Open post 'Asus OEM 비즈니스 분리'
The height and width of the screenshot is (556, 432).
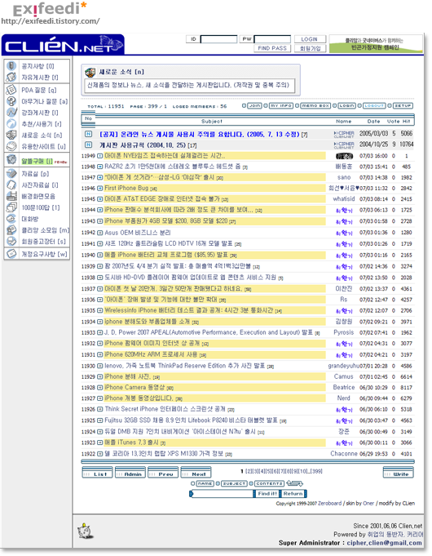coord(138,233)
